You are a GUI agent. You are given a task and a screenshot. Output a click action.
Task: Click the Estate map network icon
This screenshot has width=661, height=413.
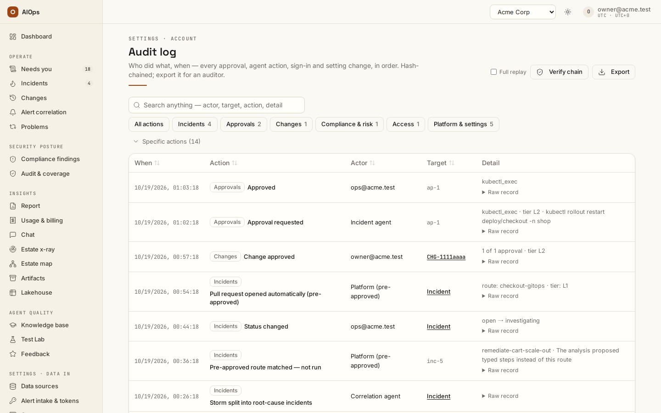click(x=13, y=264)
